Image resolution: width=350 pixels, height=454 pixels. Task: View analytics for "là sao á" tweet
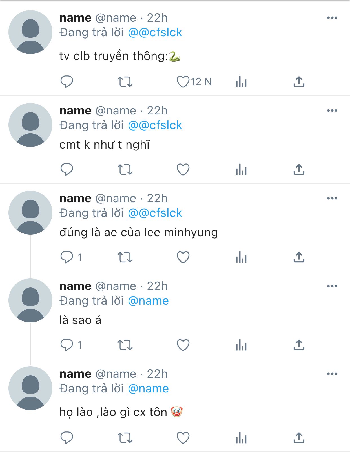241,345
